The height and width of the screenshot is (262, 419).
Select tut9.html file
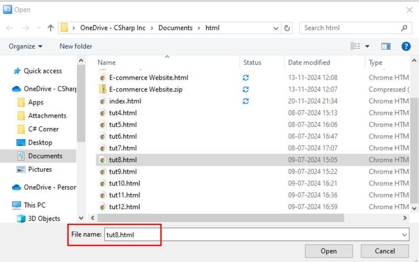click(123, 172)
